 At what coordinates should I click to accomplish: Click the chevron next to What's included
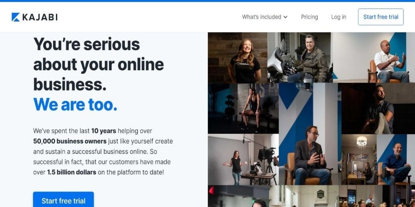point(285,17)
